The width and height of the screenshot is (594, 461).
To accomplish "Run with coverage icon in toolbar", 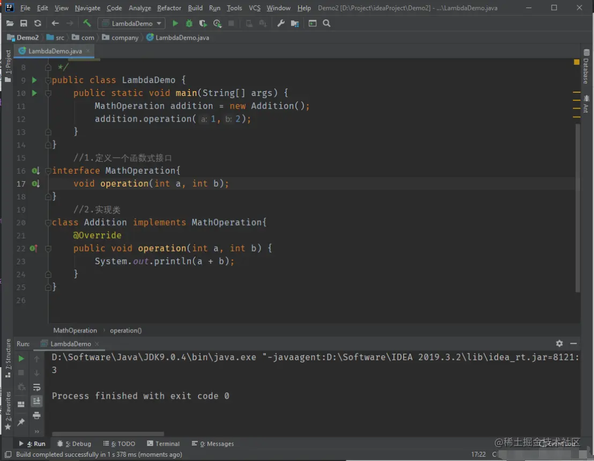I will [203, 24].
